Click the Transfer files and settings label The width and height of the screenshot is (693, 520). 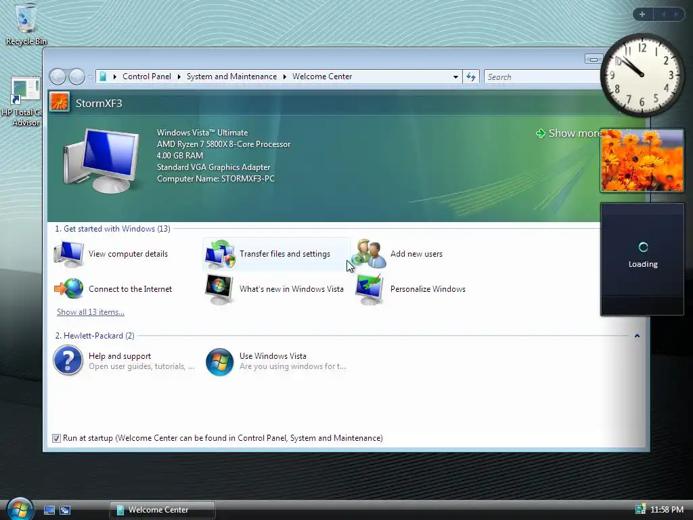tap(285, 254)
